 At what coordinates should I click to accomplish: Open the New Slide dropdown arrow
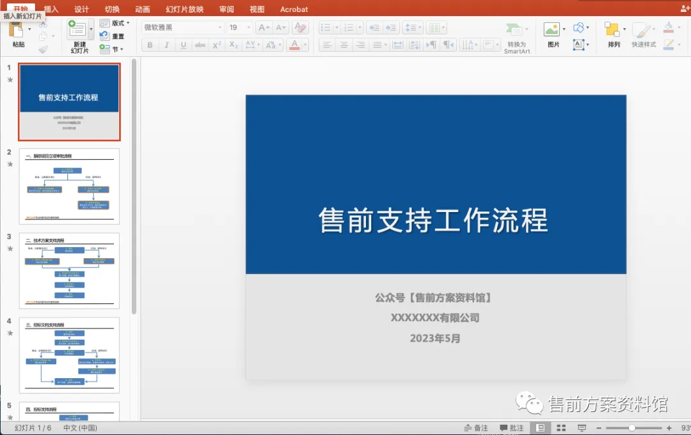(91, 29)
